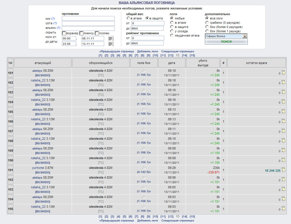Image resolution: width=291 pixels, height=224 pixels.
Task: Open the log scroll icon in row 188
Action: [x=284, y=141]
